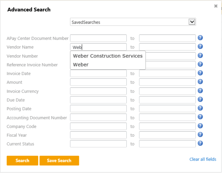This screenshot has height=173, width=222.
Task: Close the Advanced Search dialog
Action: coord(216,6)
